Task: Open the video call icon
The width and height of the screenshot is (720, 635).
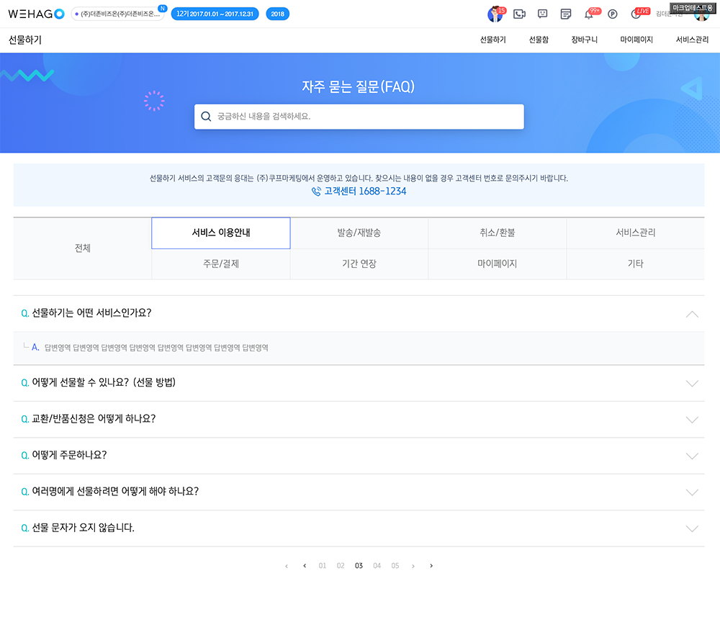Action: pyautogui.click(x=519, y=14)
